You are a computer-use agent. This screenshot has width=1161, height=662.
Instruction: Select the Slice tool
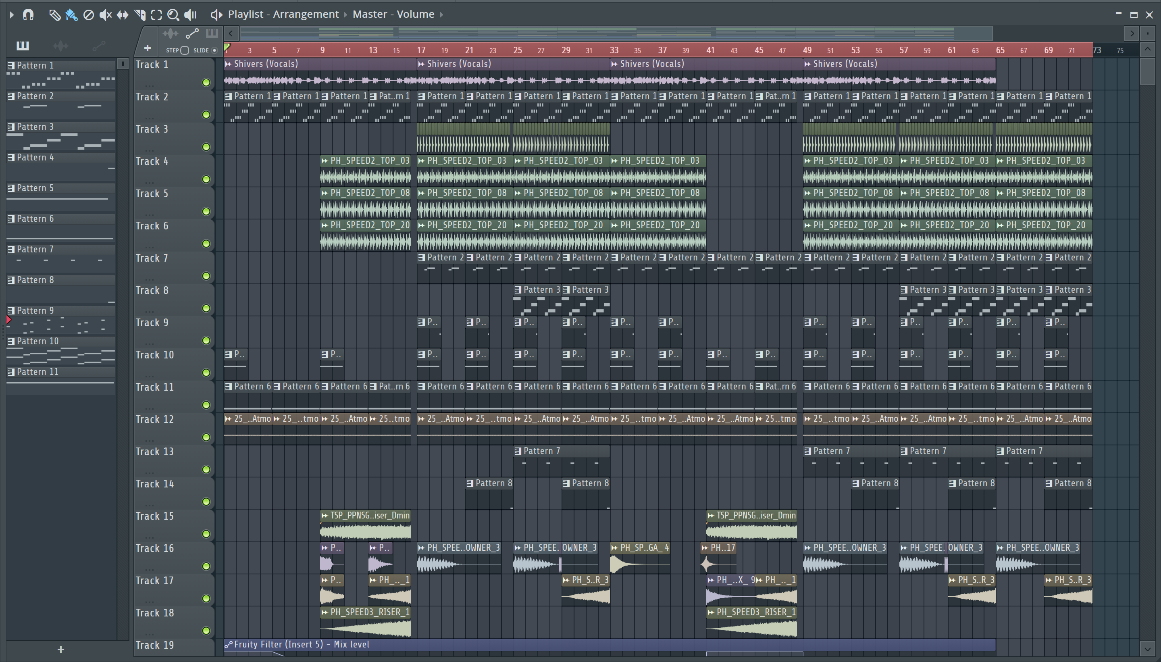coord(139,15)
